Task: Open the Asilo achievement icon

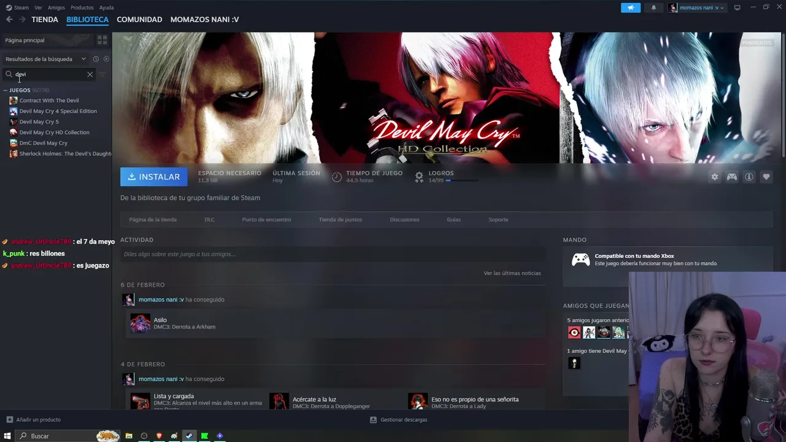Action: pyautogui.click(x=140, y=323)
